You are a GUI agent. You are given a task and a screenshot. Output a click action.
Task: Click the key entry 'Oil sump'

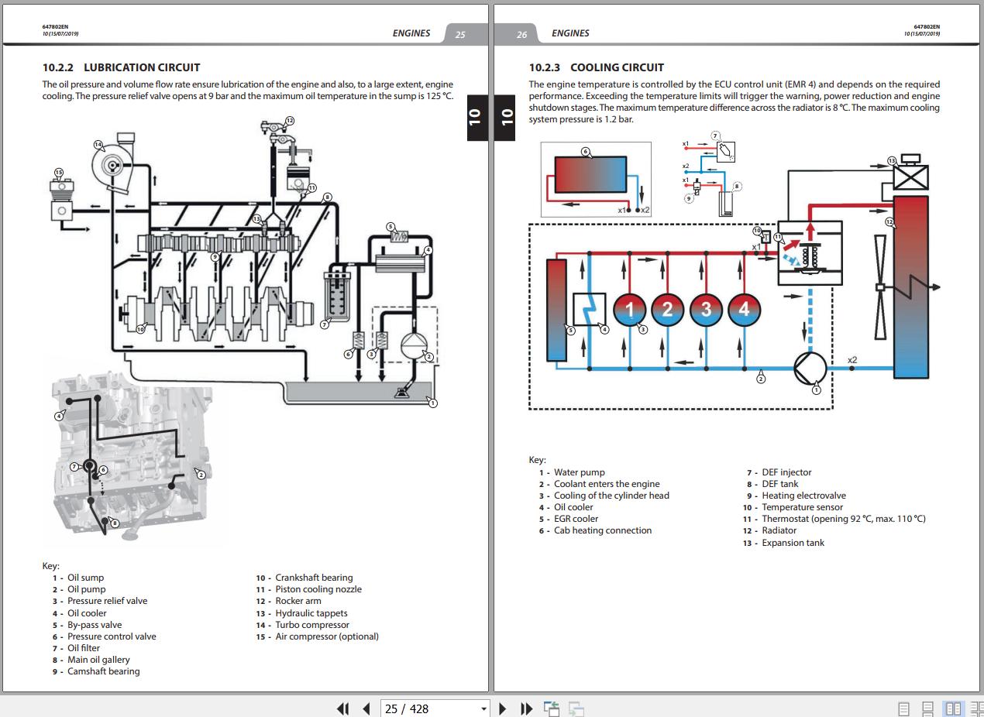85,578
